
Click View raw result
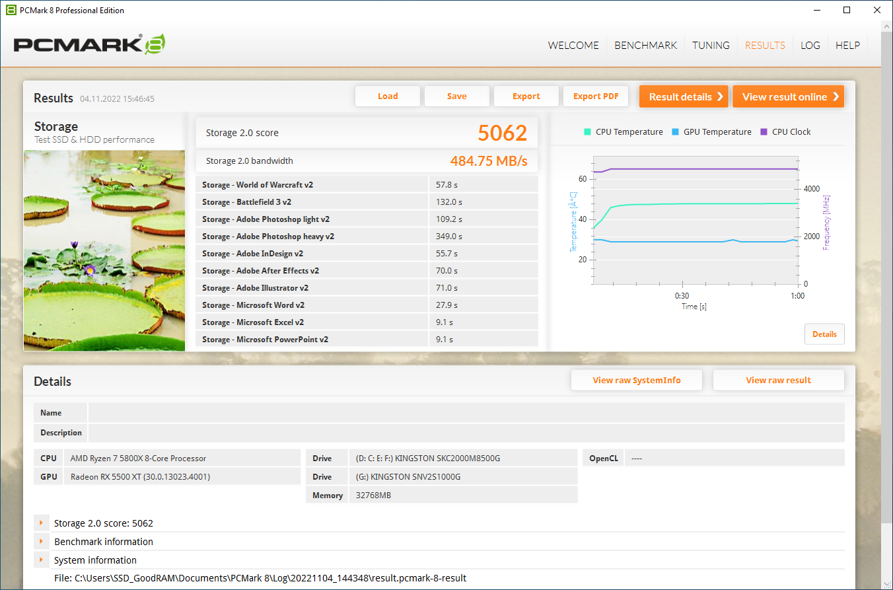(779, 380)
